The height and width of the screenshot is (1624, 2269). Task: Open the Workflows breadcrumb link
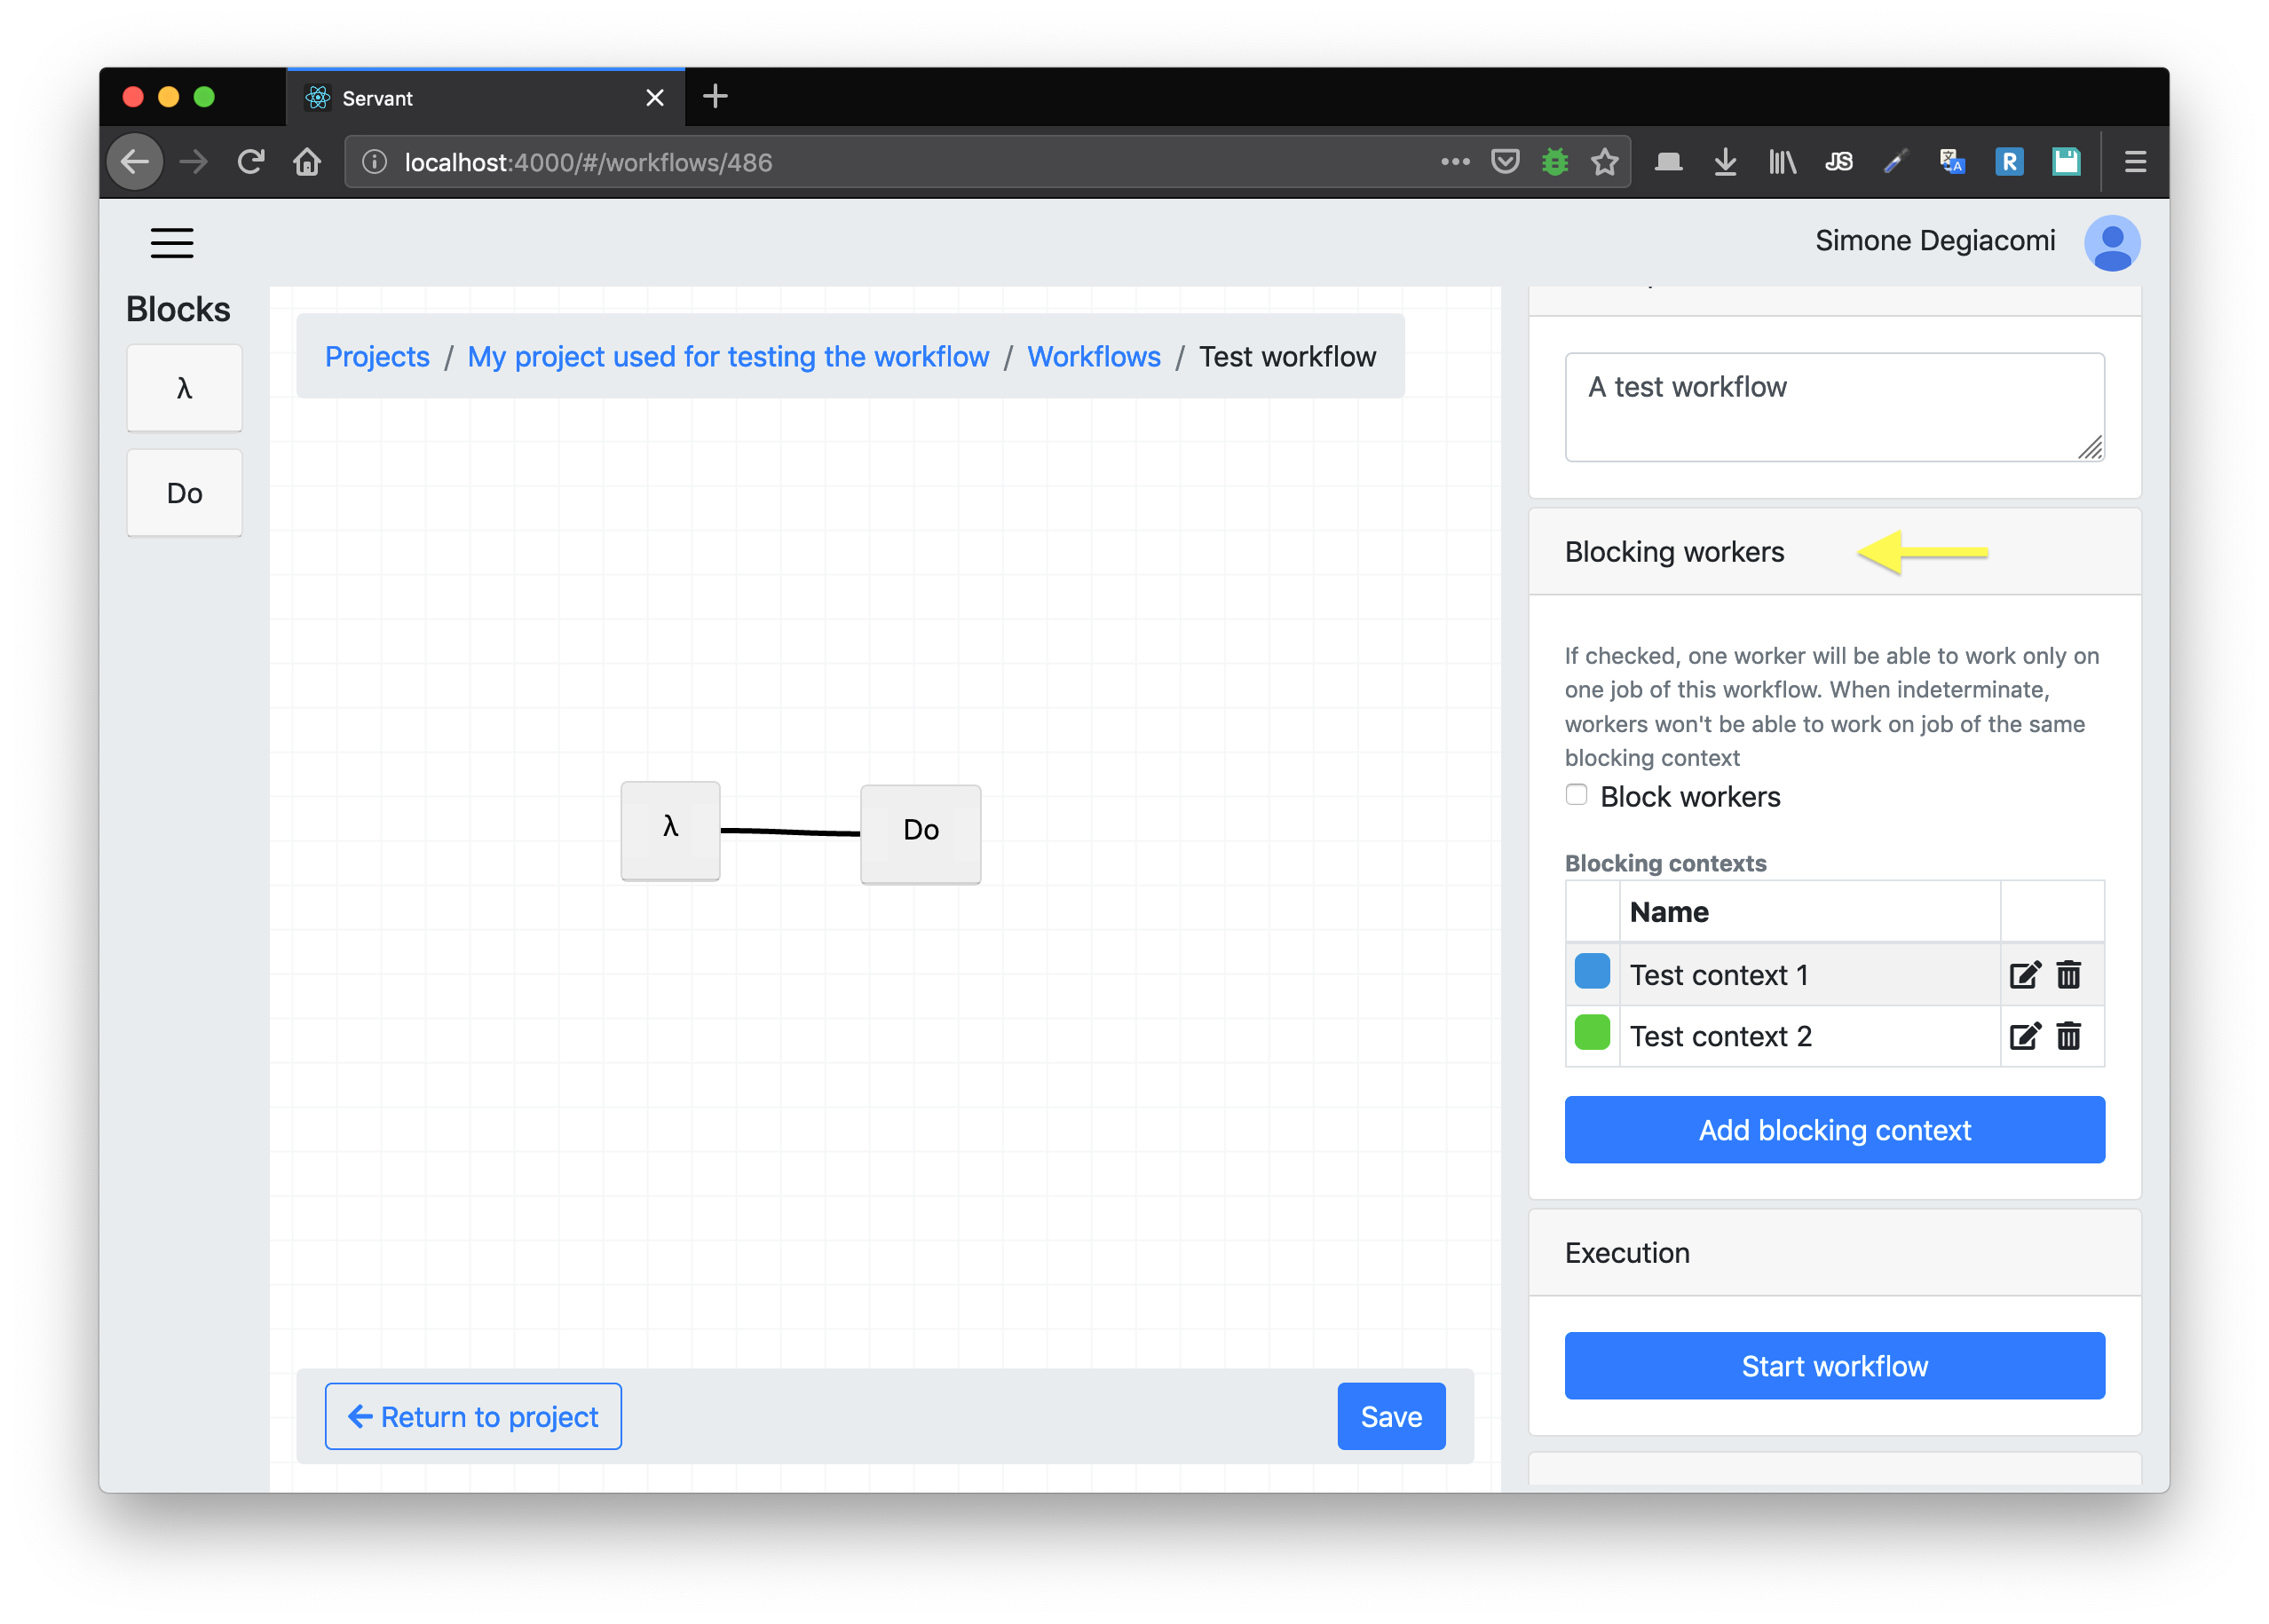(x=1094, y=357)
